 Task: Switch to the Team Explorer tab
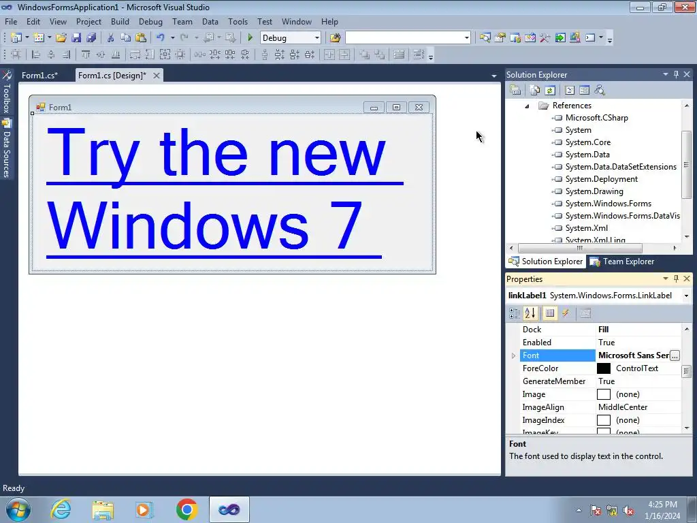pyautogui.click(x=622, y=261)
